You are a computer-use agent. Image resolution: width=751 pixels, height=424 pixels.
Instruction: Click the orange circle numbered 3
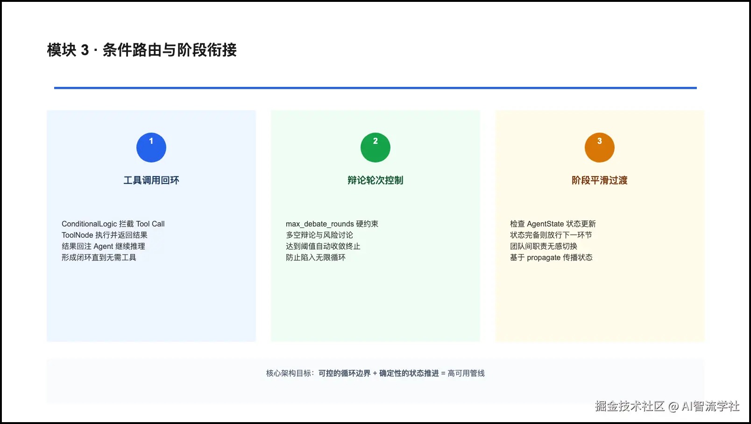tap(600, 148)
